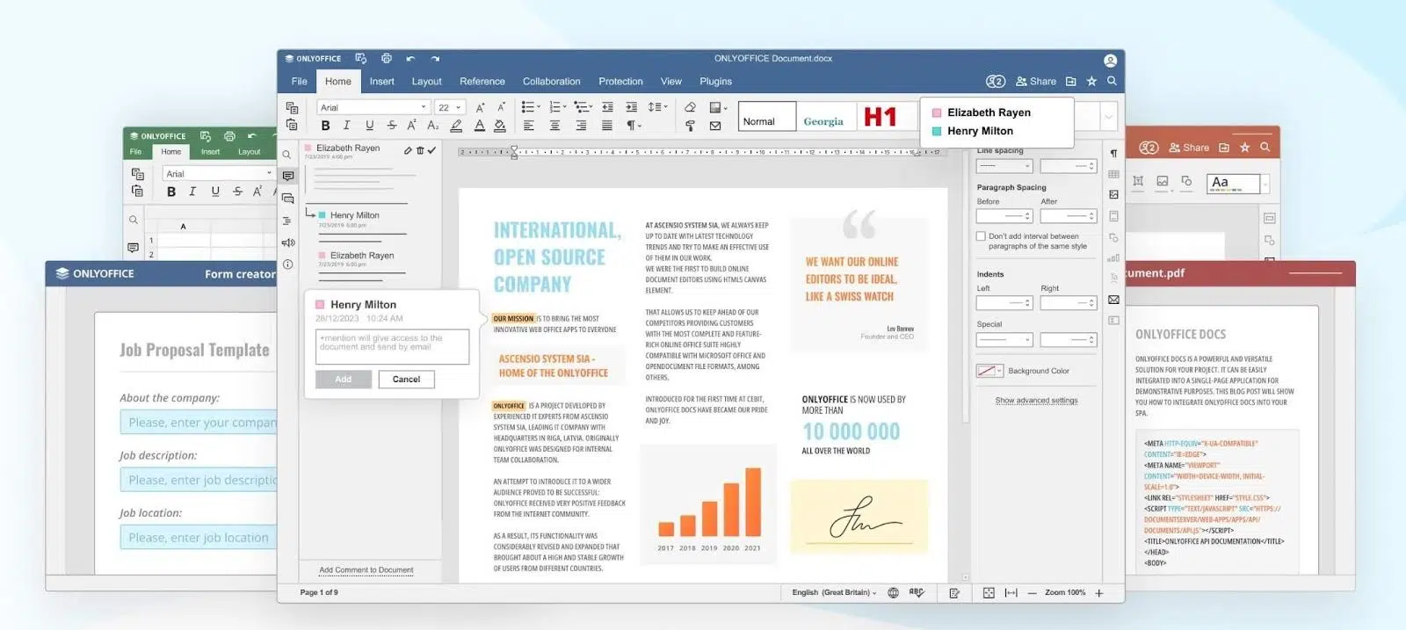Screen dimensions: 1406x630
Task: Toggle Bold formatting in the main editor
Action: (x=325, y=126)
